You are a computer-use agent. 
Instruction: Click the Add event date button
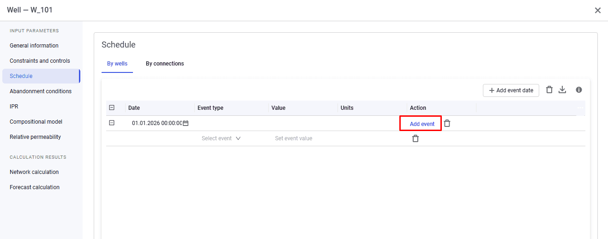511,90
